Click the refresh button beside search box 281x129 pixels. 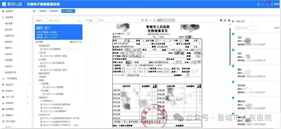[x=79, y=21]
